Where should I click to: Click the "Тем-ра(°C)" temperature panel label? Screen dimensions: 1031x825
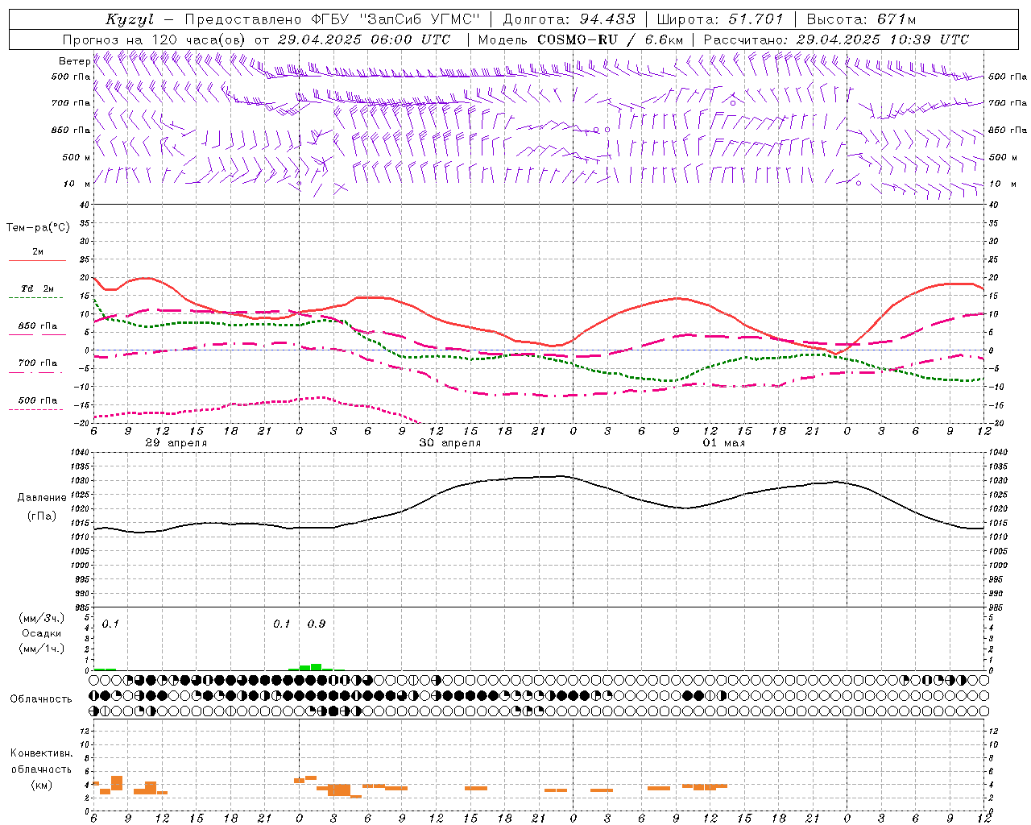point(38,228)
